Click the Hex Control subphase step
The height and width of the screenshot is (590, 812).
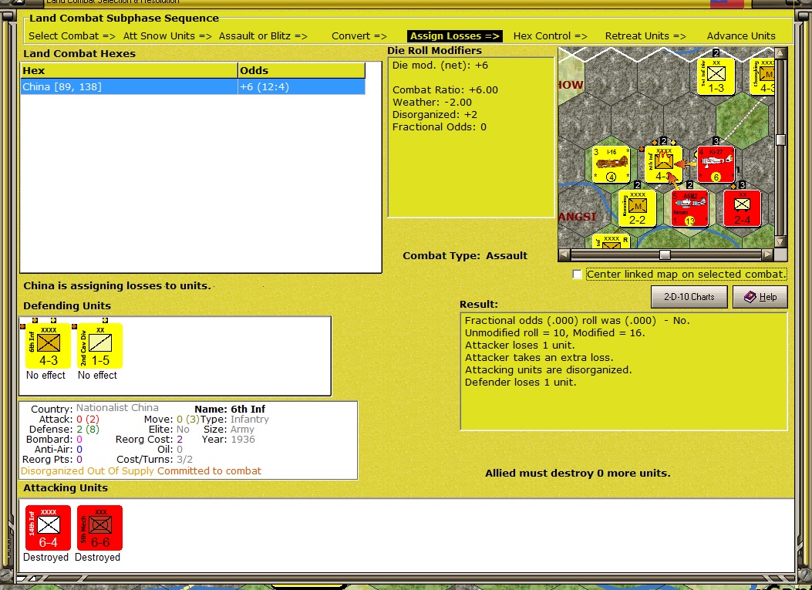[550, 35]
